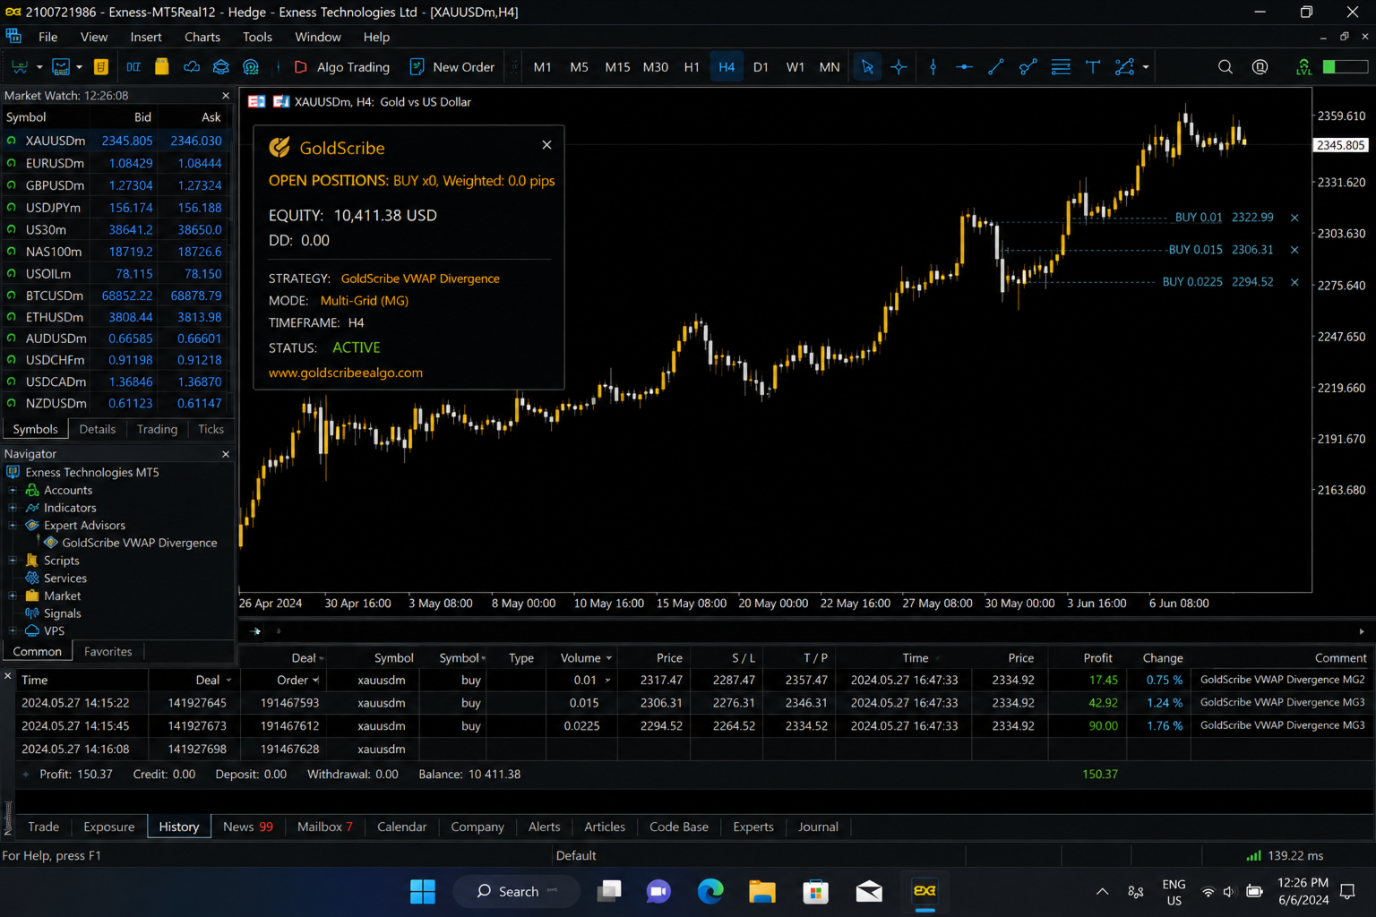Click the chart scroll right arrow
Screen dimensions: 1376x917
pyautogui.click(x=1362, y=631)
